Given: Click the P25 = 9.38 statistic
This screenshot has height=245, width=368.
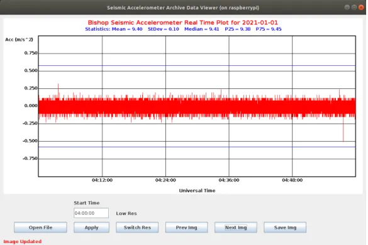Looking at the screenshot, I should coord(238,29).
